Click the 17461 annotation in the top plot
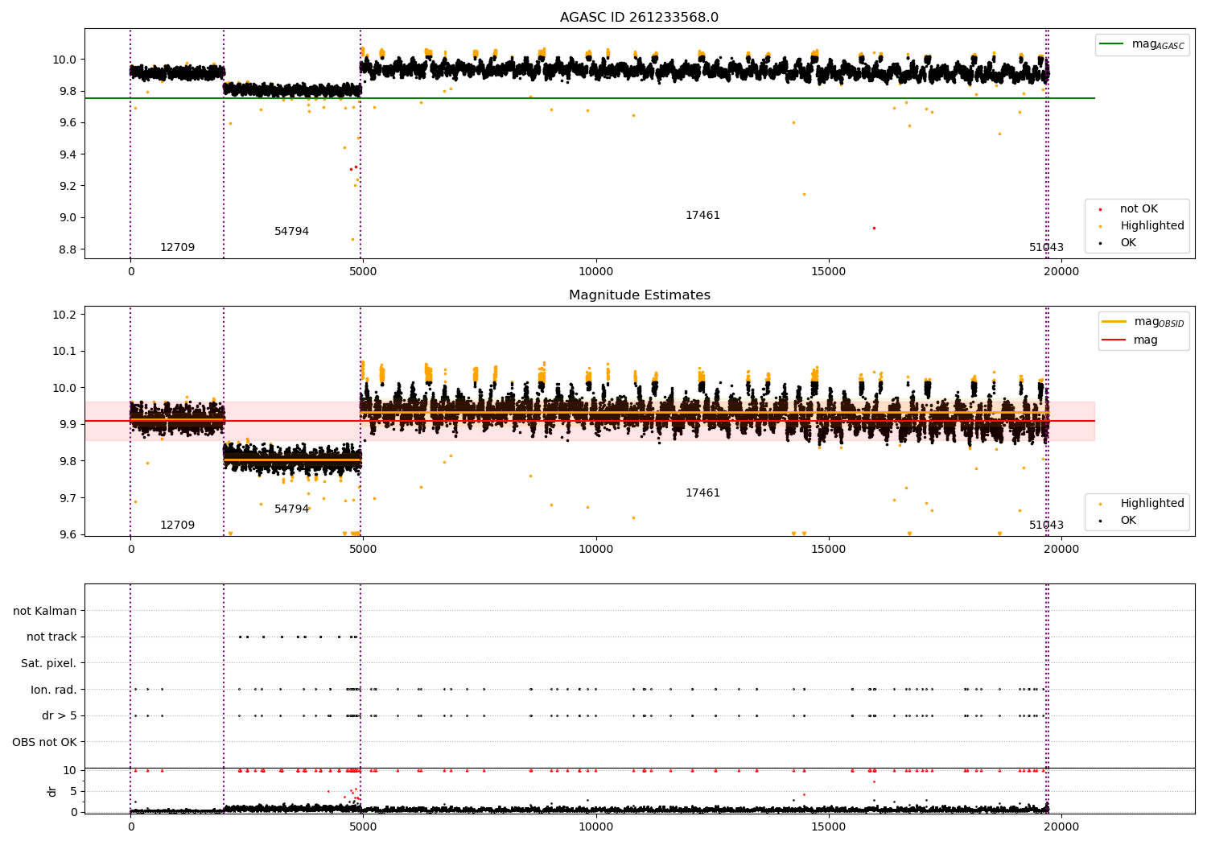 (702, 216)
